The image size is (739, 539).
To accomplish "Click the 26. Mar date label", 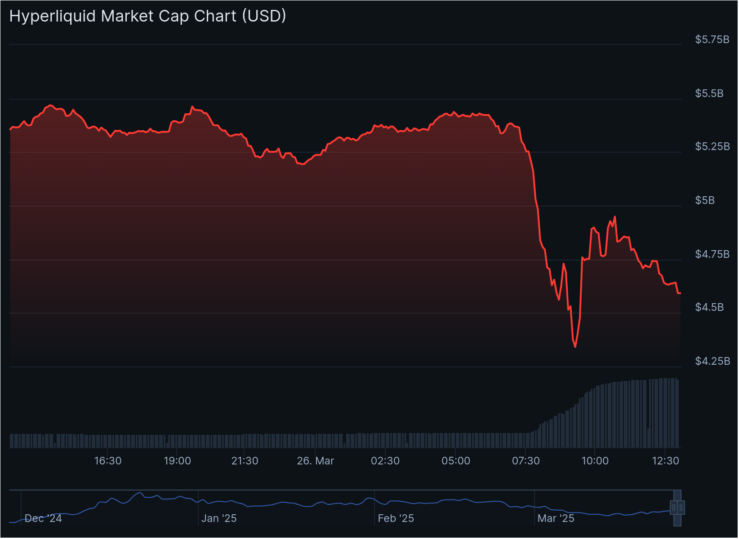I will click(x=315, y=461).
